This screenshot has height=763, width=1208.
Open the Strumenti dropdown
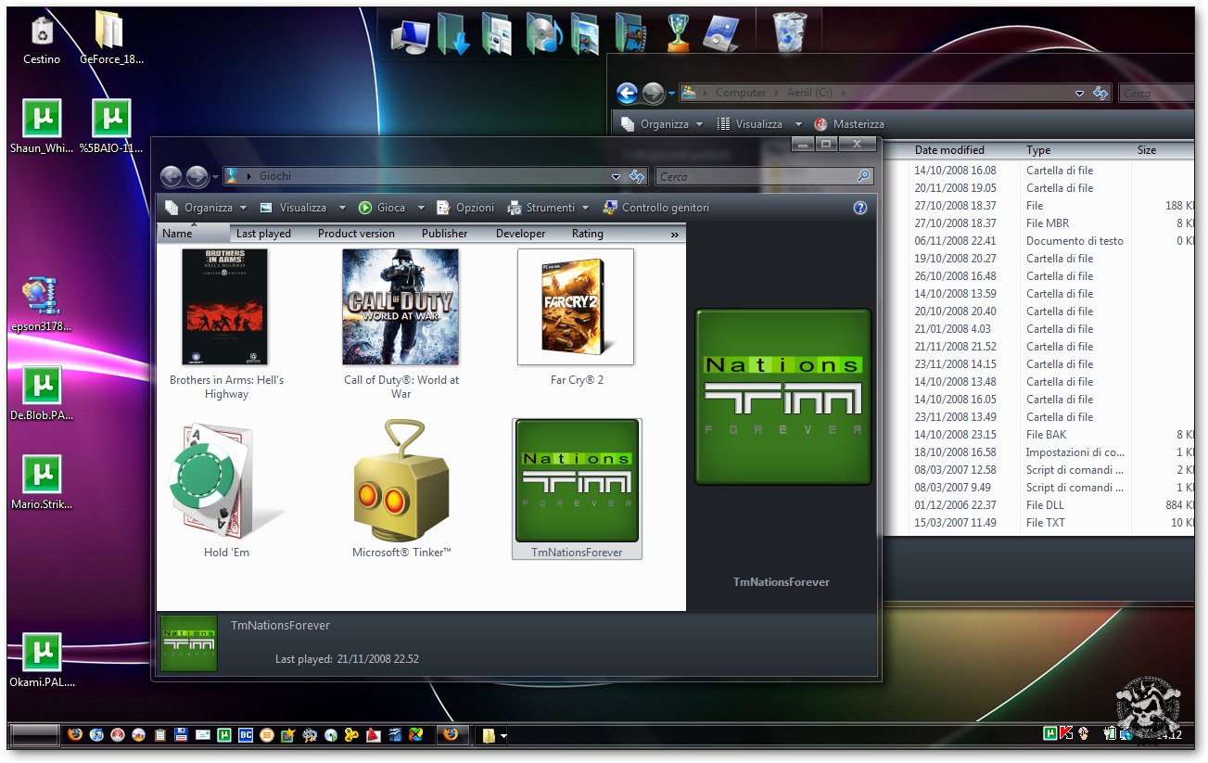pos(549,208)
